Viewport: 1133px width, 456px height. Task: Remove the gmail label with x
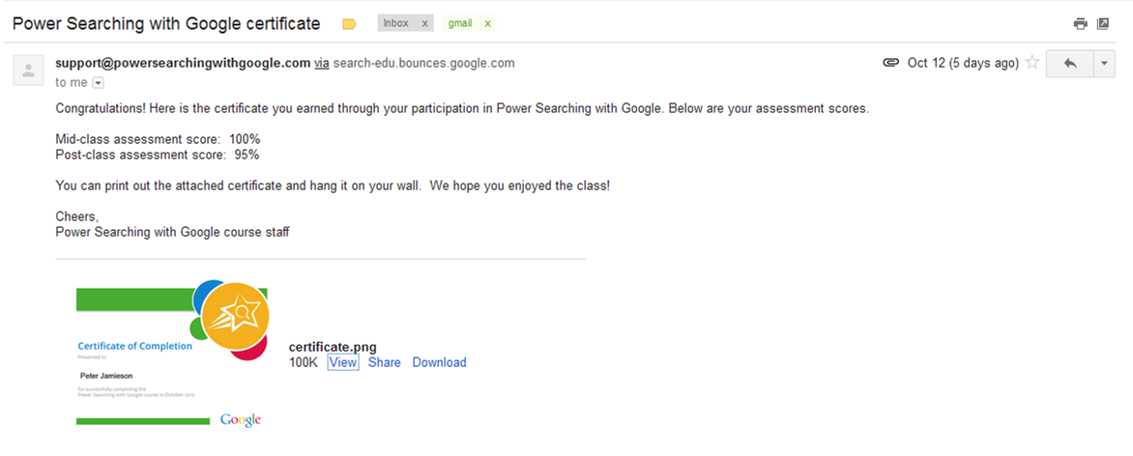point(487,23)
